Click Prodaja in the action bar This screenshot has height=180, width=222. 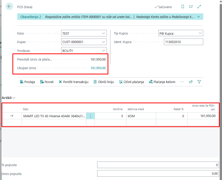point(27,82)
